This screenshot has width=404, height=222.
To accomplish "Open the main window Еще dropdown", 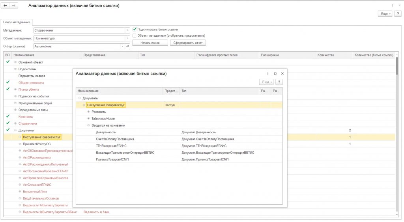I will 385,14.
